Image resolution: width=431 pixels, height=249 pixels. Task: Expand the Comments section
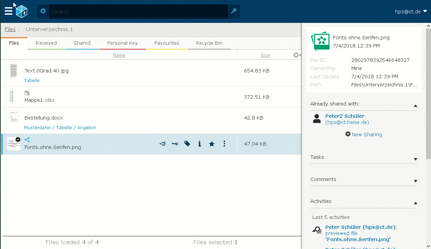click(x=415, y=181)
